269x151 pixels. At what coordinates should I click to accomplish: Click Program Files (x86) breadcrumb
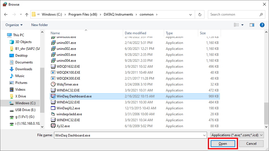coord(83,14)
